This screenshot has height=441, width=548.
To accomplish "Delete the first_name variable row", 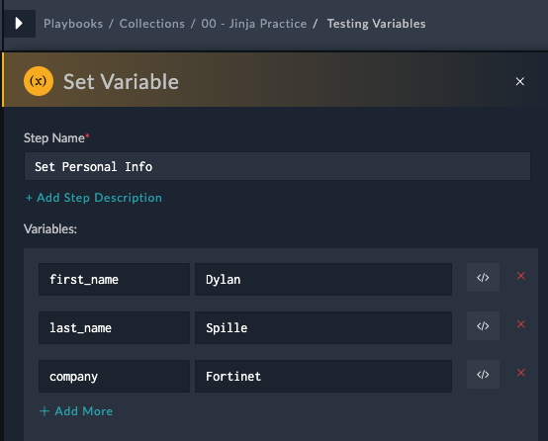I will (520, 276).
